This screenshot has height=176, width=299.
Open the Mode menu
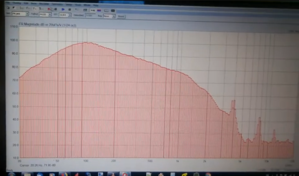[87, 5]
